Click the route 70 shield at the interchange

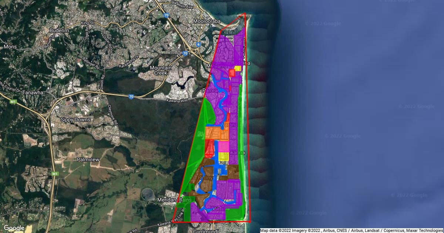point(185,53)
